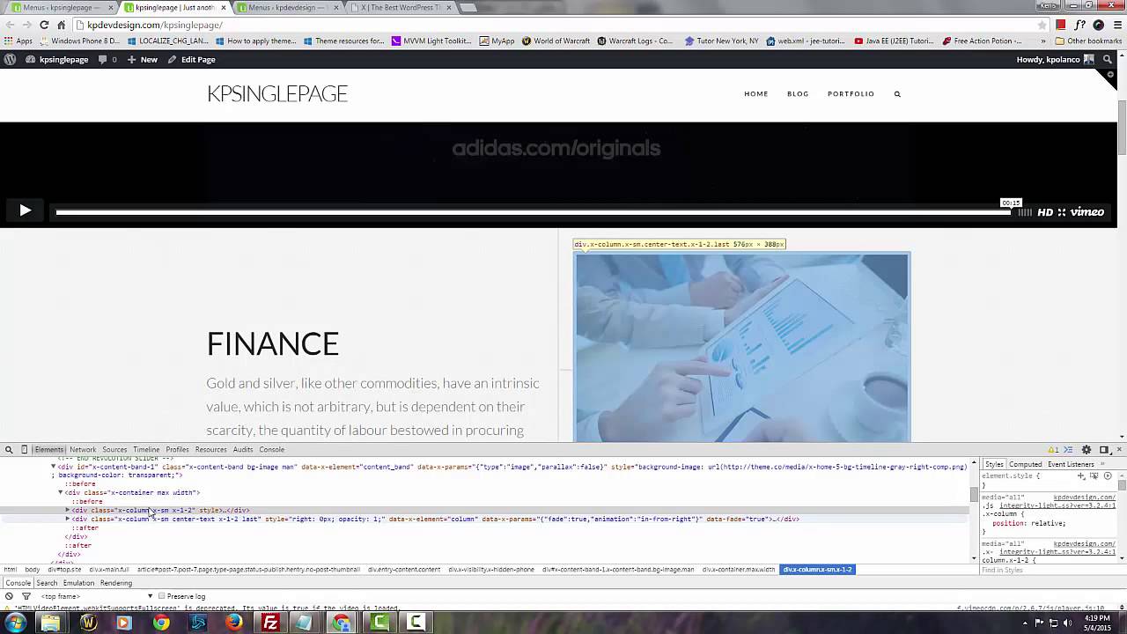Open top frame context dropdown
This screenshot has height=634, width=1127.
pos(97,596)
